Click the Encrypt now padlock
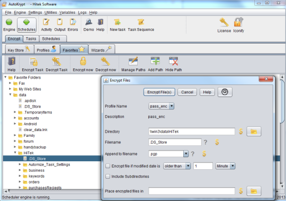 click(83, 61)
